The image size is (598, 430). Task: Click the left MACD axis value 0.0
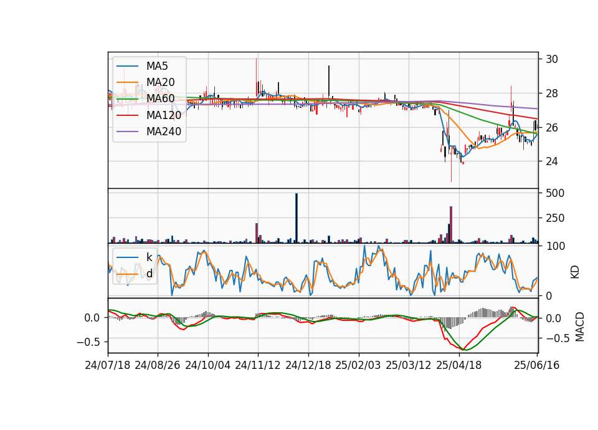tap(92, 318)
